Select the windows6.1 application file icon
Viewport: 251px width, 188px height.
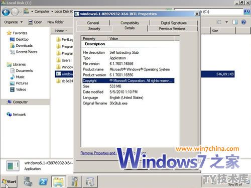(58, 74)
